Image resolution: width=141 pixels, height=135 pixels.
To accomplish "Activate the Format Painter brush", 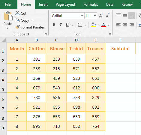I will click(17, 27).
